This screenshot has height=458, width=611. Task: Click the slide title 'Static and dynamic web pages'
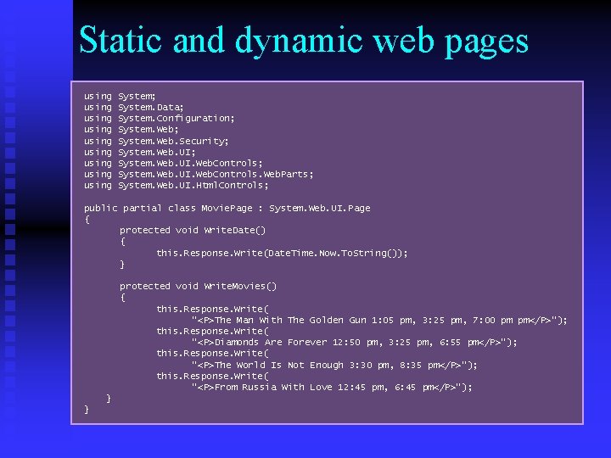pos(304,41)
